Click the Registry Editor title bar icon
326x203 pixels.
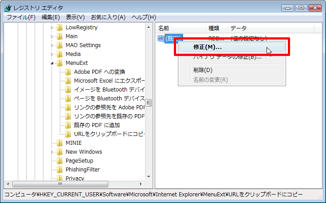click(8, 8)
